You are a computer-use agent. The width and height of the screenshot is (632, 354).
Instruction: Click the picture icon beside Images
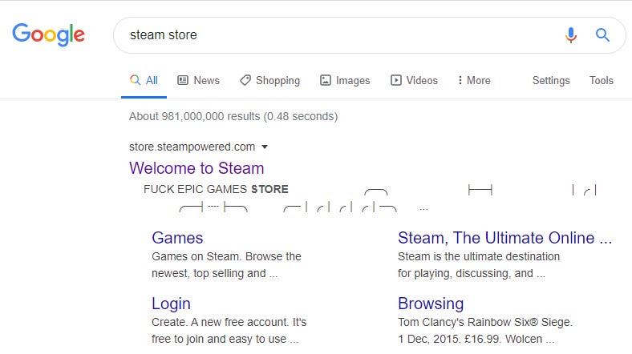326,80
